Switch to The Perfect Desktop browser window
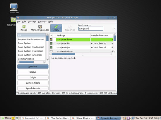The width and height of the screenshot is (161, 120). (x=58, y=118)
